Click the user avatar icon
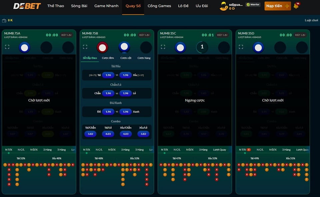The height and width of the screenshot is (197, 320). [x=223, y=6]
